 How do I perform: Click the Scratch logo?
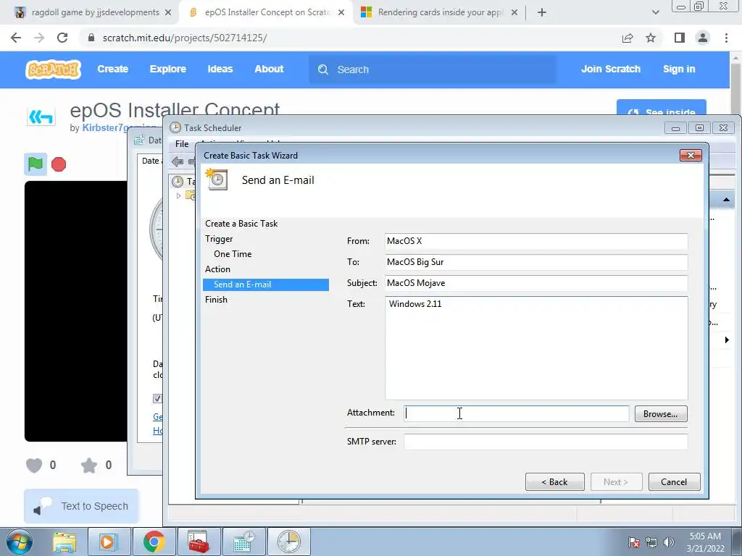click(x=53, y=69)
